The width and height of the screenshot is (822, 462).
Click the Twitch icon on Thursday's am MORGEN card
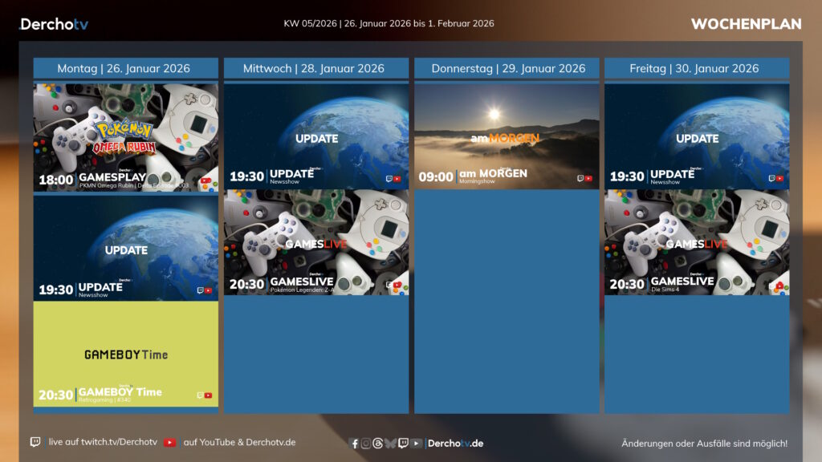[x=580, y=179]
